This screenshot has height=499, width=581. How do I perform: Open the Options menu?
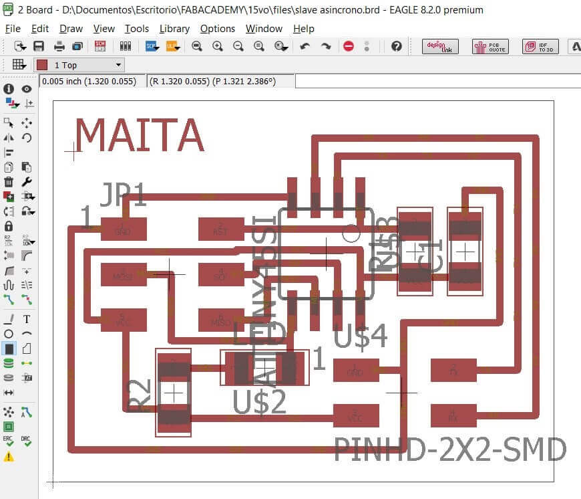tap(218, 29)
